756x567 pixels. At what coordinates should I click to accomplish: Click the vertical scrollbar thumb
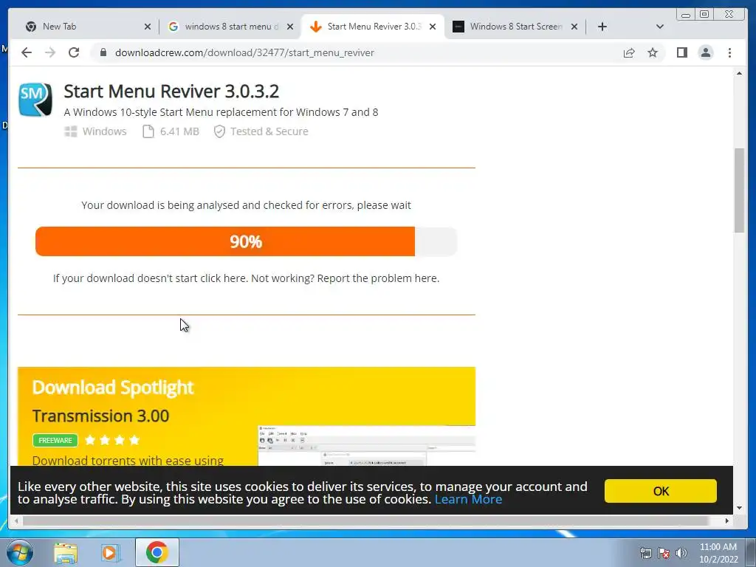click(x=739, y=190)
